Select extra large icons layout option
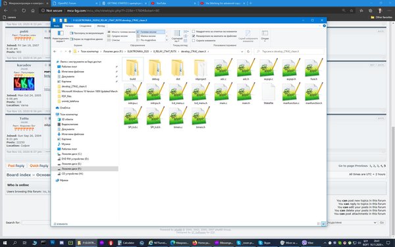 point(121,32)
